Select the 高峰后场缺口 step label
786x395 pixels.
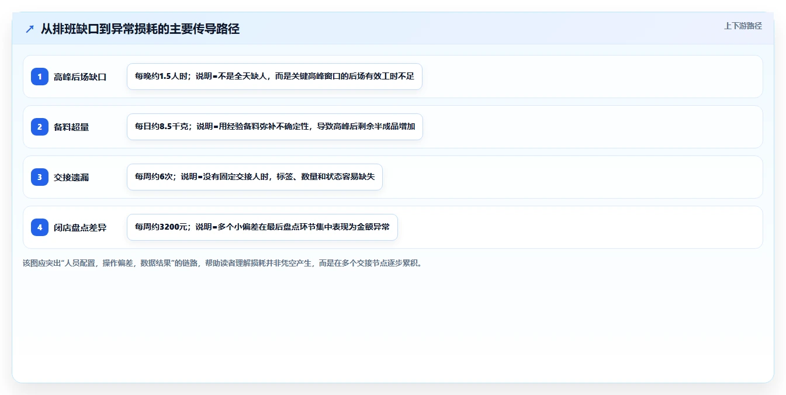pyautogui.click(x=80, y=77)
